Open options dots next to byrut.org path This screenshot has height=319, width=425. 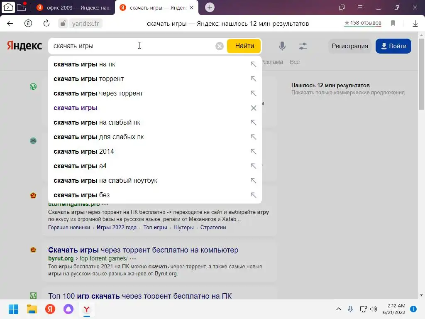point(133,258)
